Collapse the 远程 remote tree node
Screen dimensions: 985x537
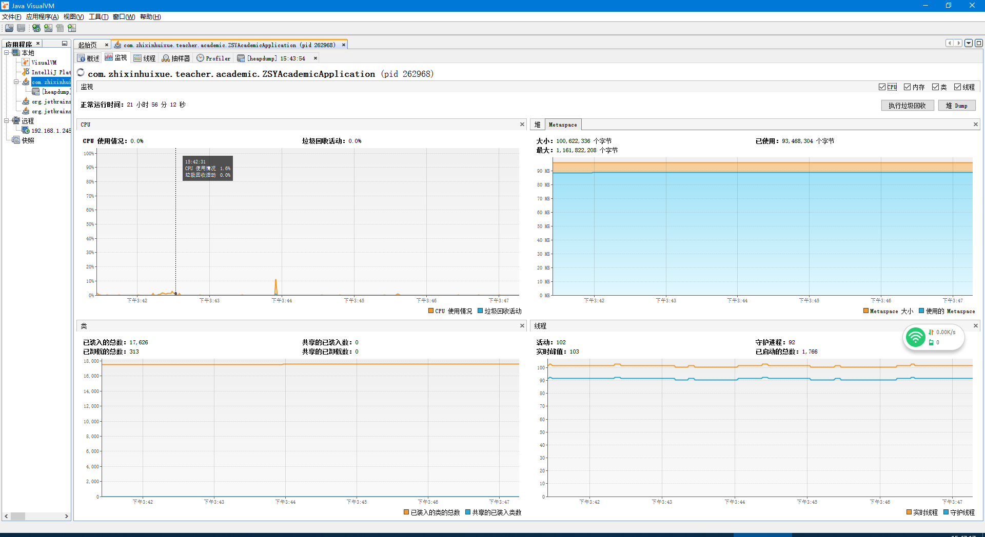coord(7,121)
